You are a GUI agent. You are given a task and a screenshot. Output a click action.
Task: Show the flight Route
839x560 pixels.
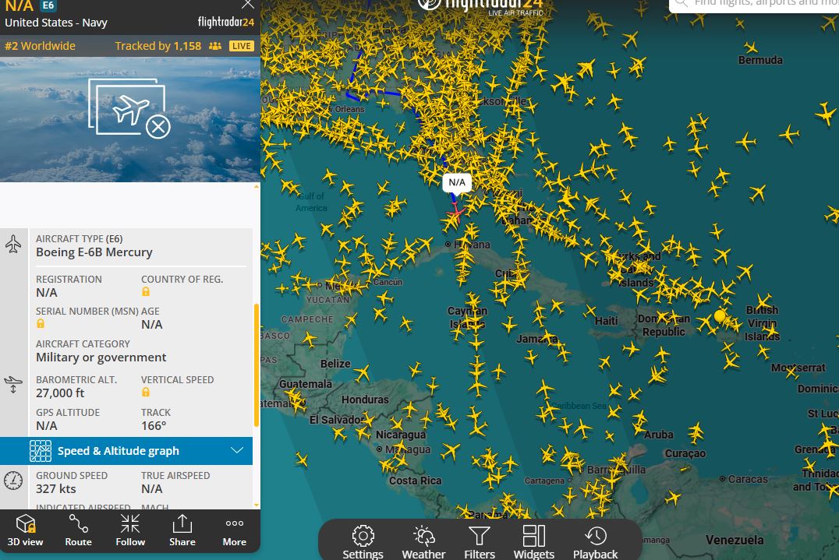pyautogui.click(x=78, y=530)
